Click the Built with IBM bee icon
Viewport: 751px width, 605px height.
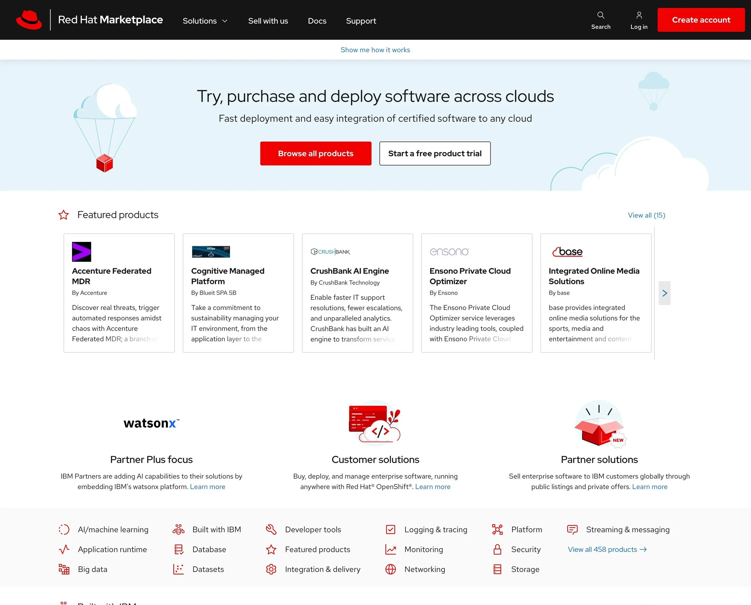point(178,529)
